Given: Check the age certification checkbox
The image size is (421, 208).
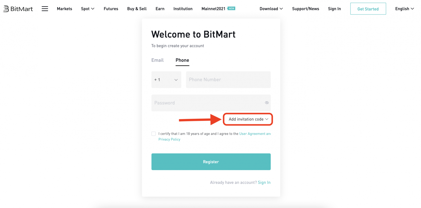Looking at the screenshot, I should click(154, 134).
